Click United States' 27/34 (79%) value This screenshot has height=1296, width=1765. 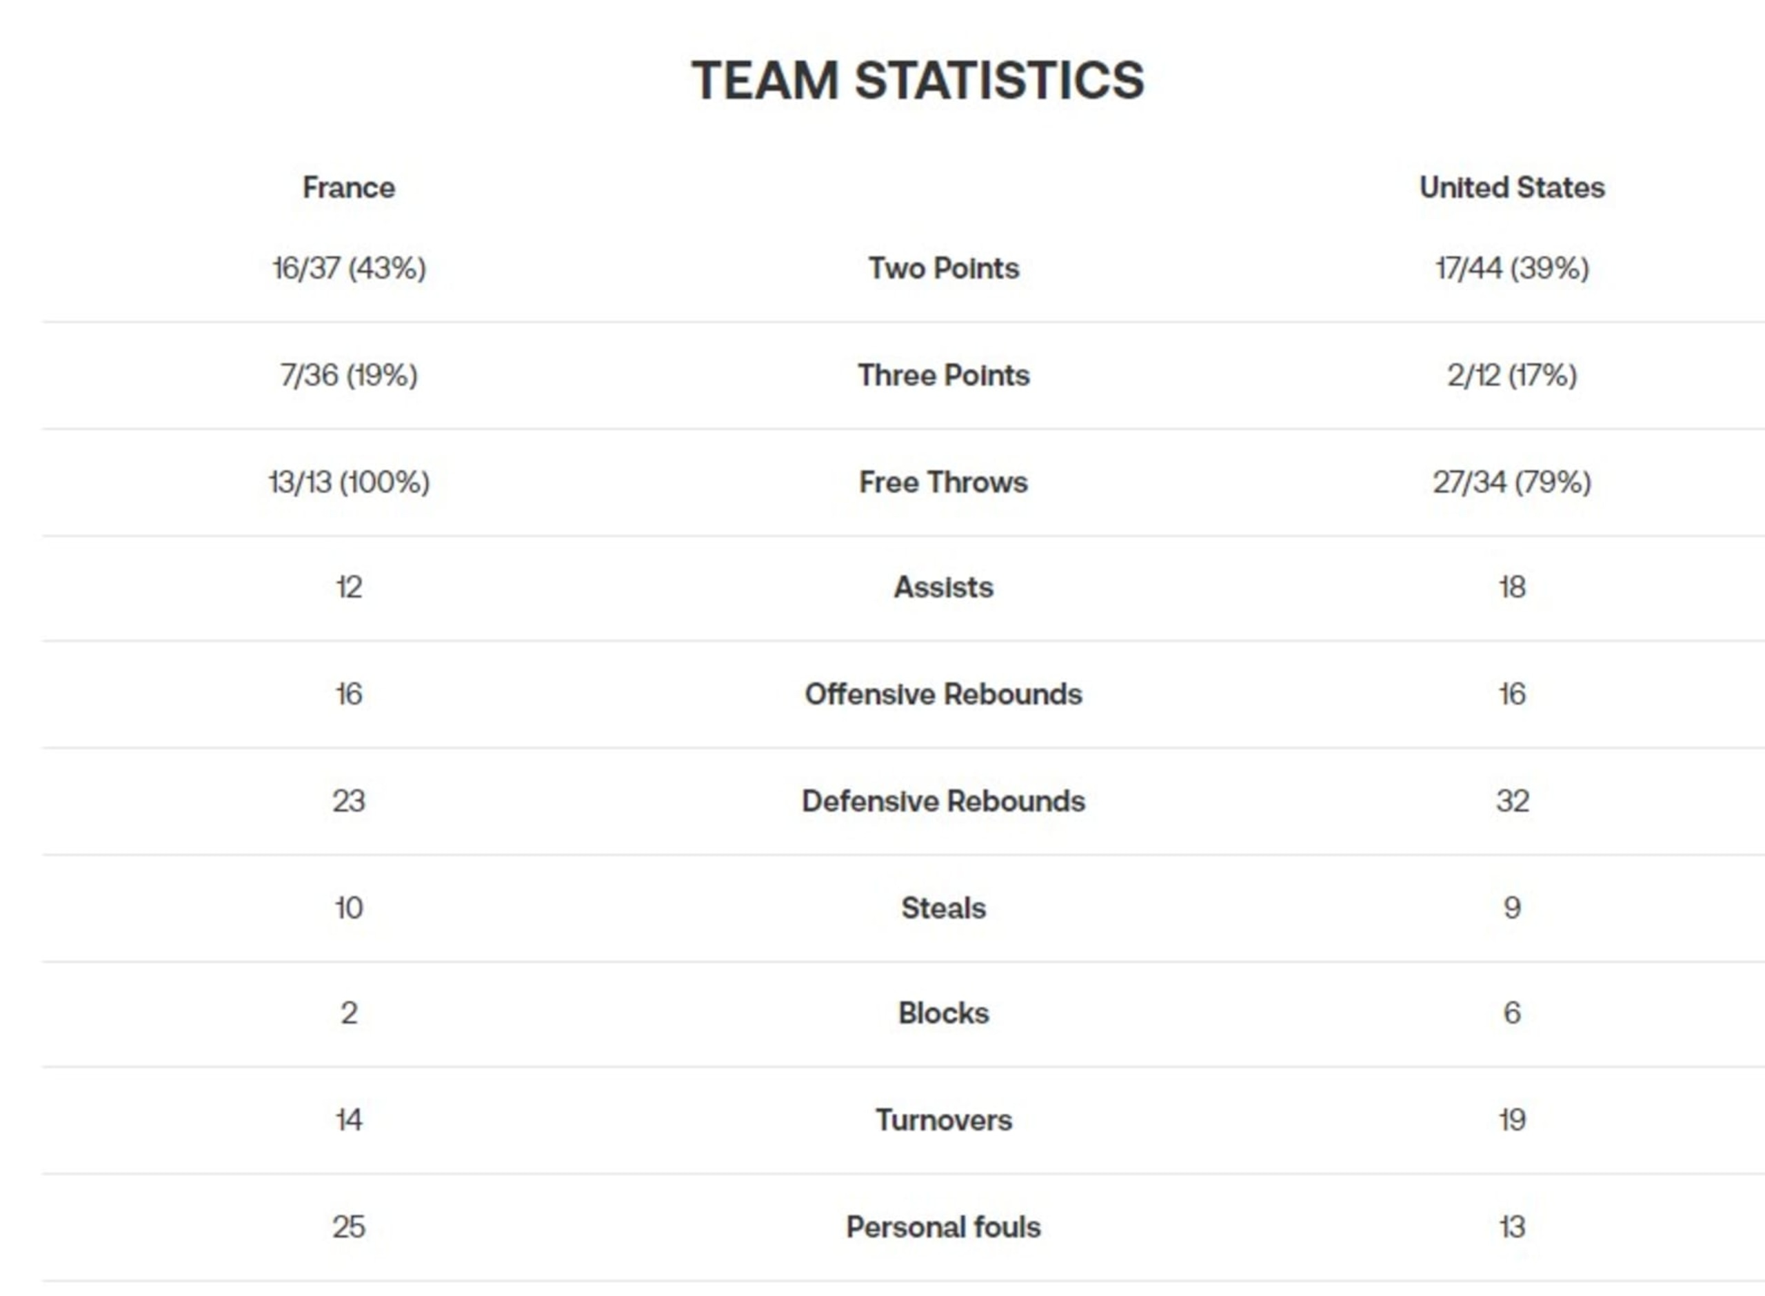click(1511, 482)
